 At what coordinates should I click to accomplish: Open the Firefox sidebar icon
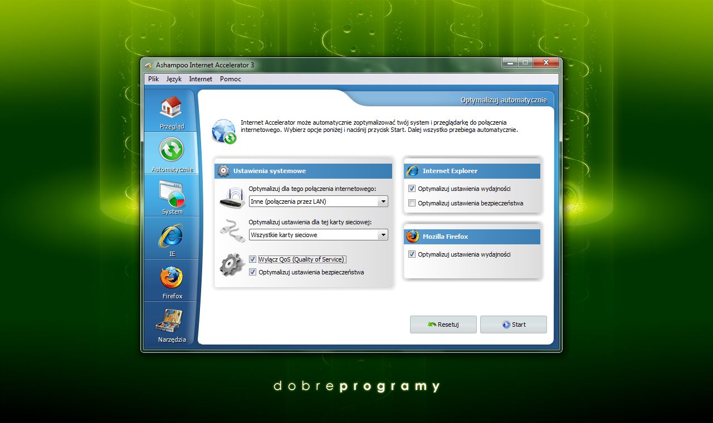[172, 278]
